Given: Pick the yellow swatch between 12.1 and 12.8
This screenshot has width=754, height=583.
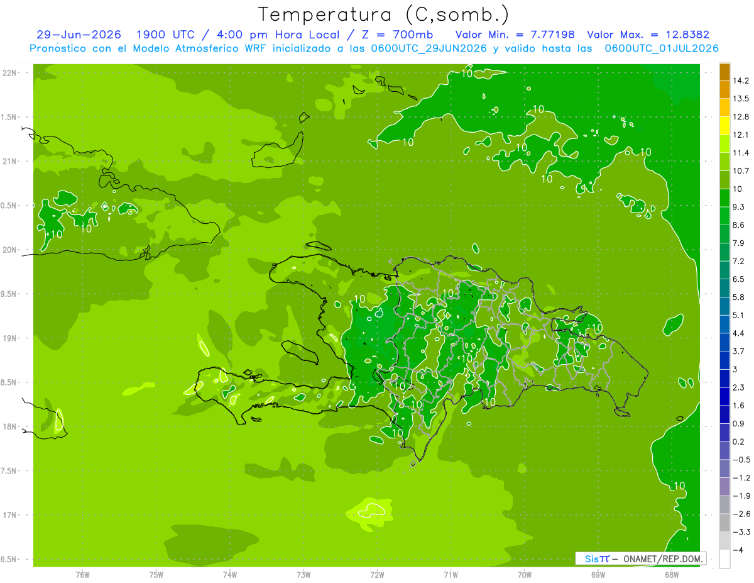Looking at the screenshot, I should pos(724,126).
